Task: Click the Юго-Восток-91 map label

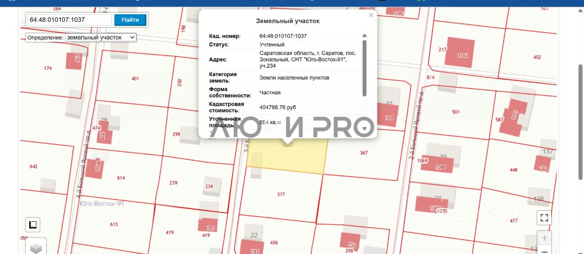Action: coord(102,203)
